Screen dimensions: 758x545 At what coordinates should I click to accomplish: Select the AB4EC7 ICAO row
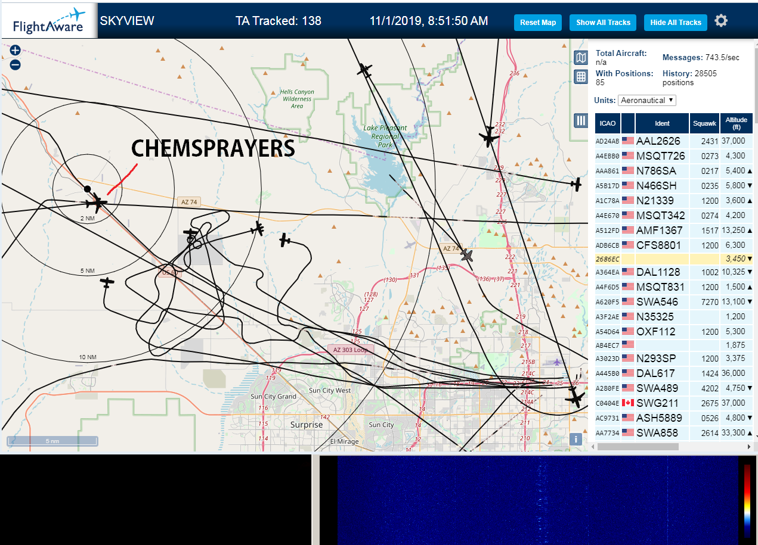pyautogui.click(x=674, y=345)
